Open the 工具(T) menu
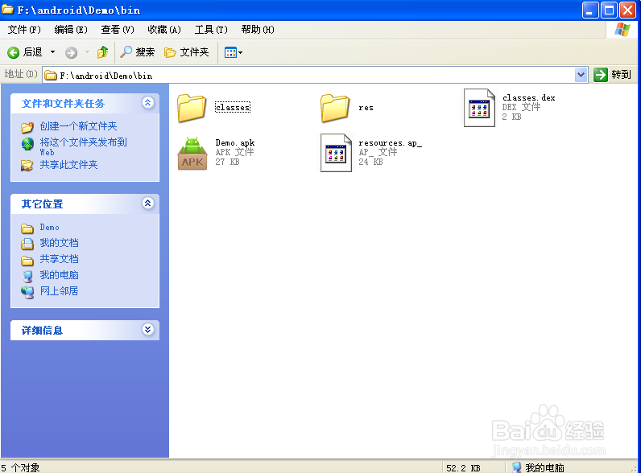The height and width of the screenshot is (473, 641). [x=211, y=30]
